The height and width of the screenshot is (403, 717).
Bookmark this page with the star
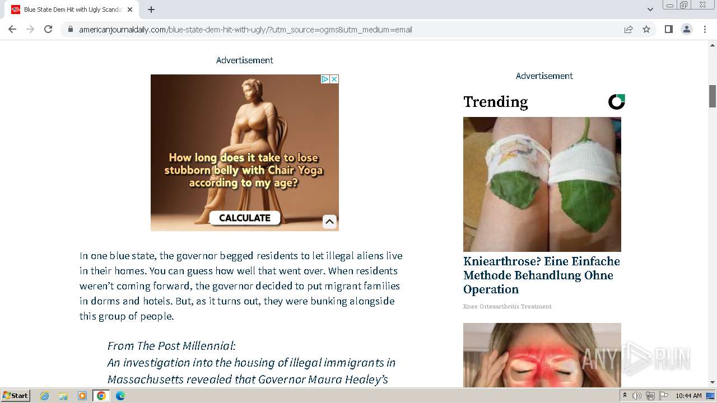click(646, 30)
